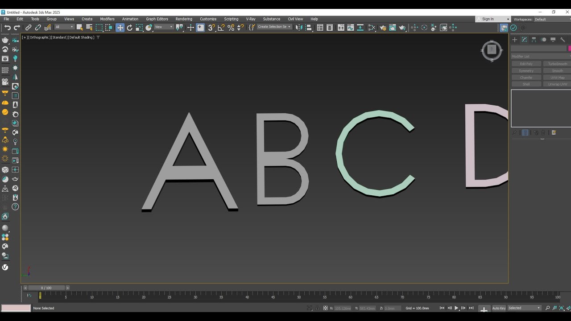Viewport: 571px width, 321px height.
Task: Click the Redo arrow icon
Action: 17,28
